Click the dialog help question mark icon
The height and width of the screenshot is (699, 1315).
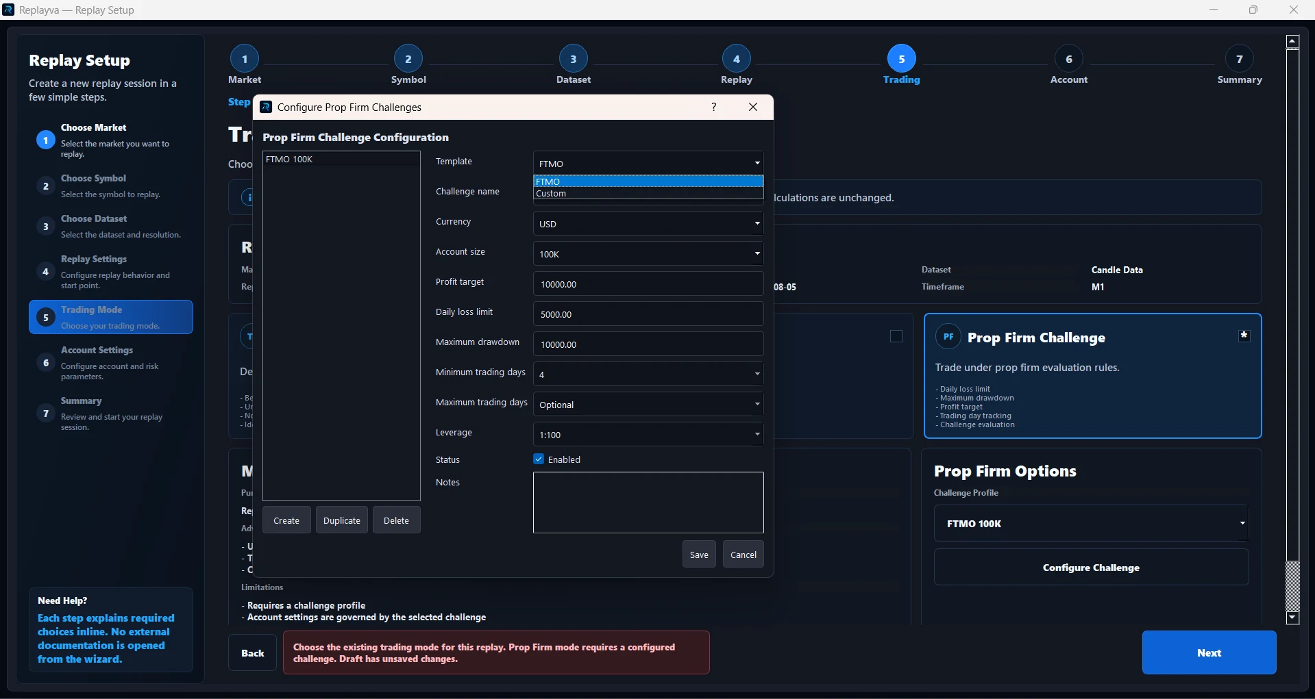click(714, 107)
